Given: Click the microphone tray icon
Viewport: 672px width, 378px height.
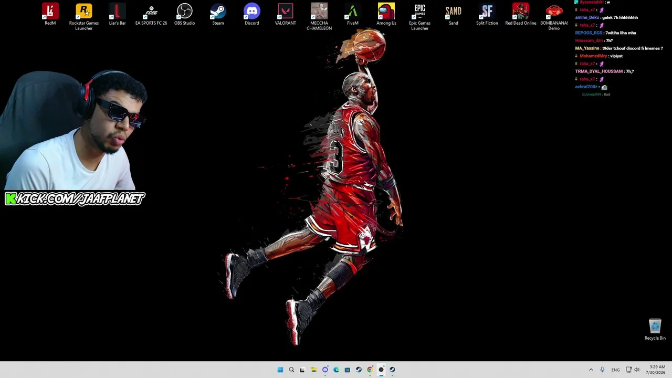Looking at the screenshot, I should pyautogui.click(x=602, y=370).
